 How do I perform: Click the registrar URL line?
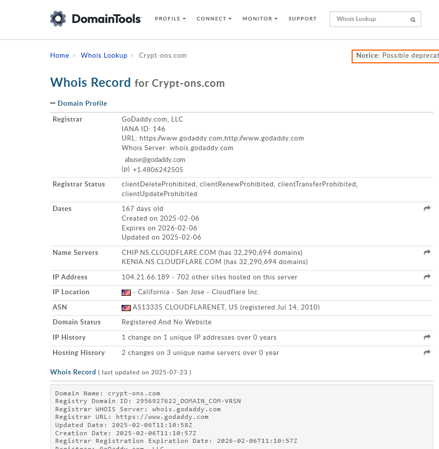(213, 138)
